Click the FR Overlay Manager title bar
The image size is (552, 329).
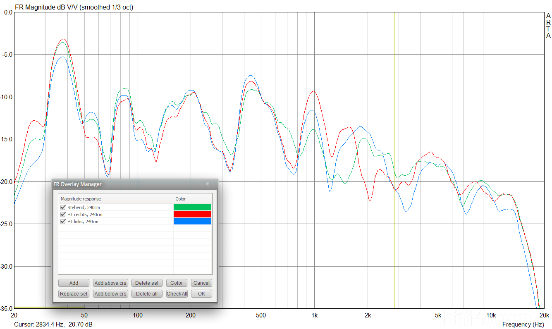(x=124, y=184)
